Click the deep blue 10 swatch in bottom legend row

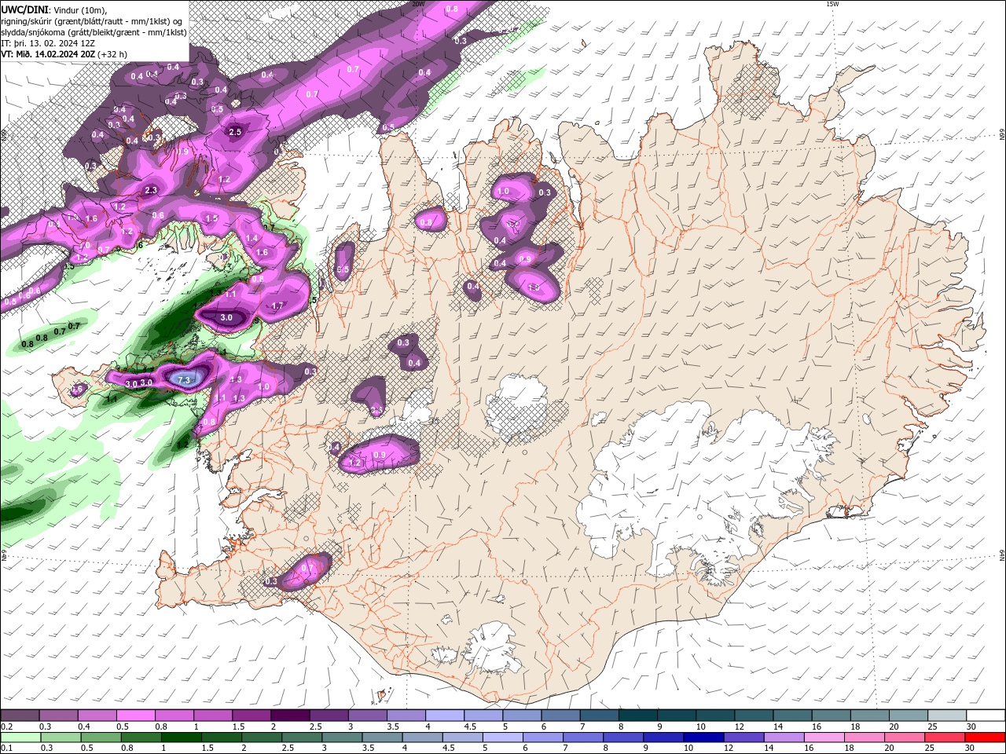703,738
